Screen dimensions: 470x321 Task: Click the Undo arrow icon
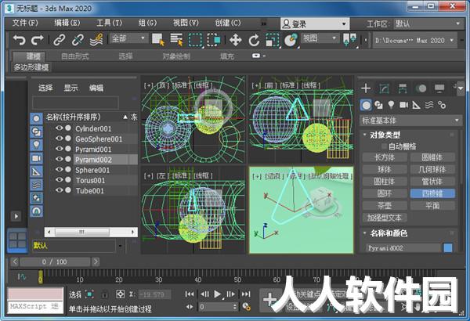point(19,40)
